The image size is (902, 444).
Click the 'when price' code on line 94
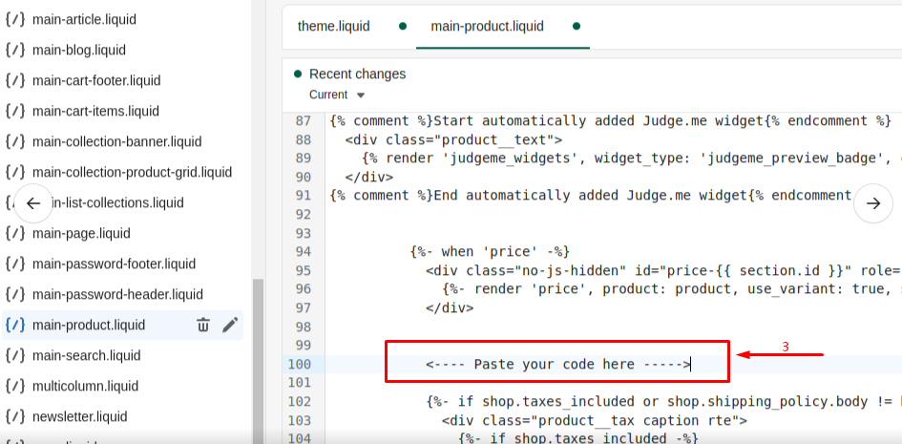(x=490, y=251)
